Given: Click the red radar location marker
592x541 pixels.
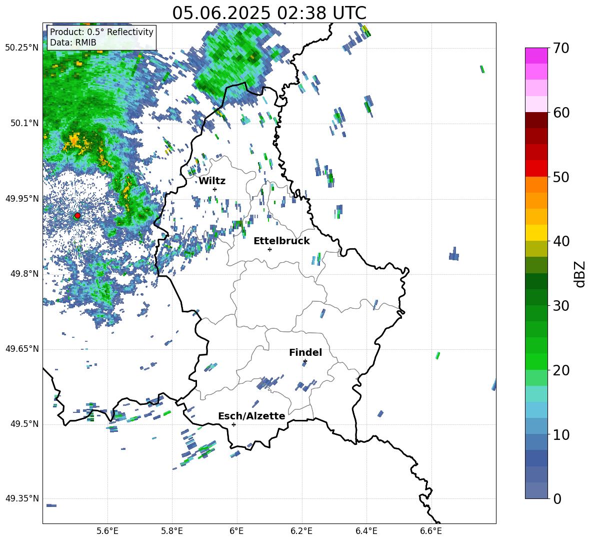Looking at the screenshot, I should (x=77, y=215).
